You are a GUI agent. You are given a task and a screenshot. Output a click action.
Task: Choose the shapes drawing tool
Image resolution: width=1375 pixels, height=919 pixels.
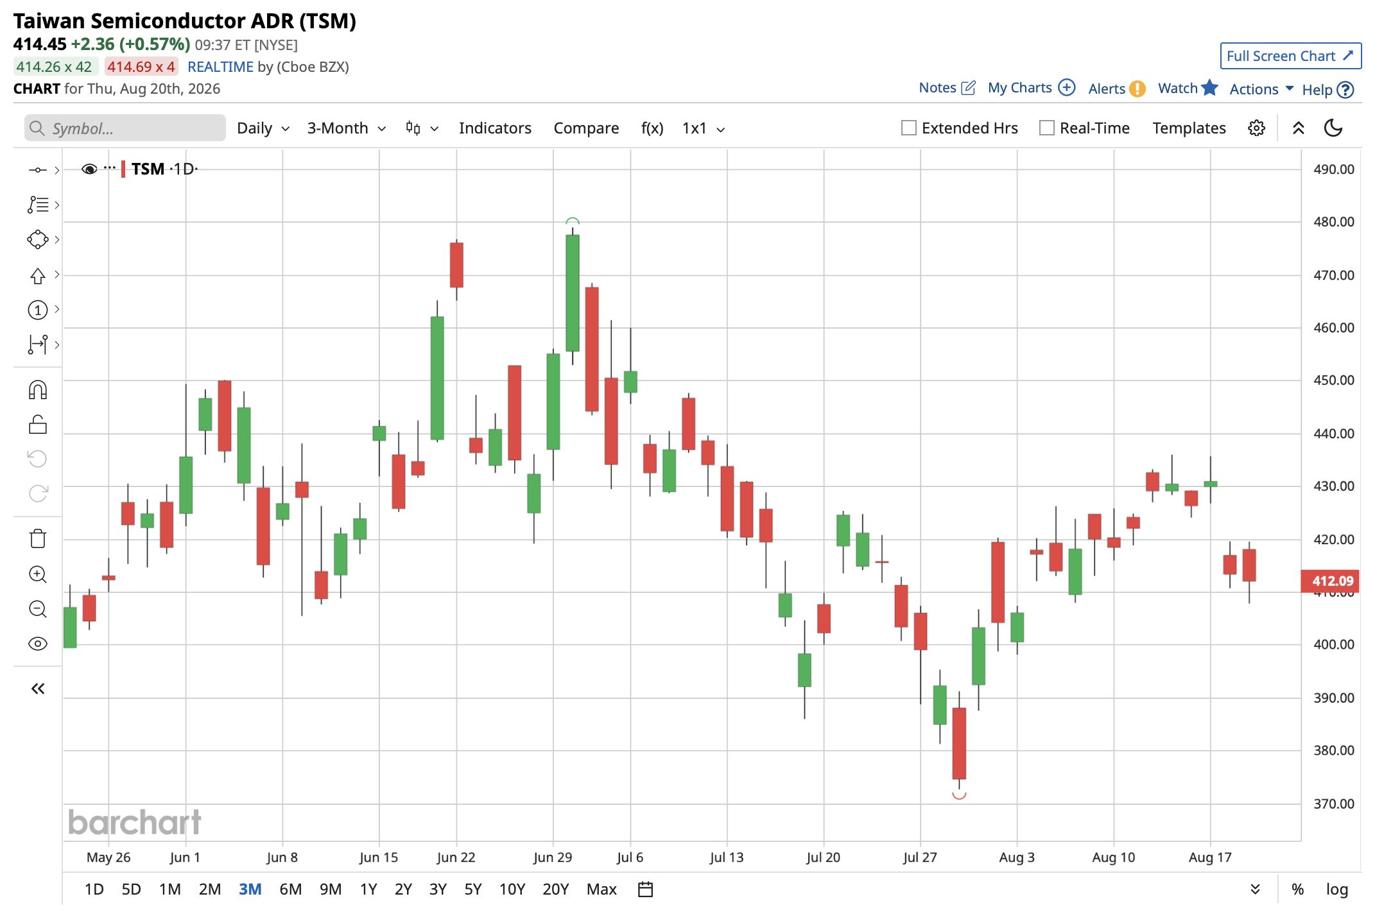(x=37, y=239)
